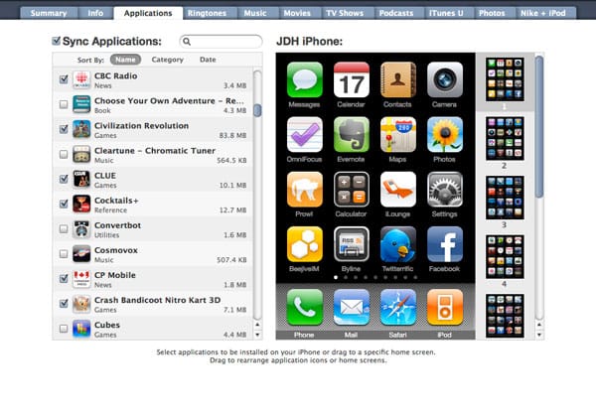This screenshot has height=419, width=596.
Task: Select the iLounge app icon
Action: point(398,190)
